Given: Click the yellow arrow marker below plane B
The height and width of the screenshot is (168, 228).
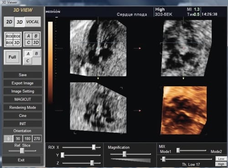Looking at the screenshot, I should [x=183, y=78].
